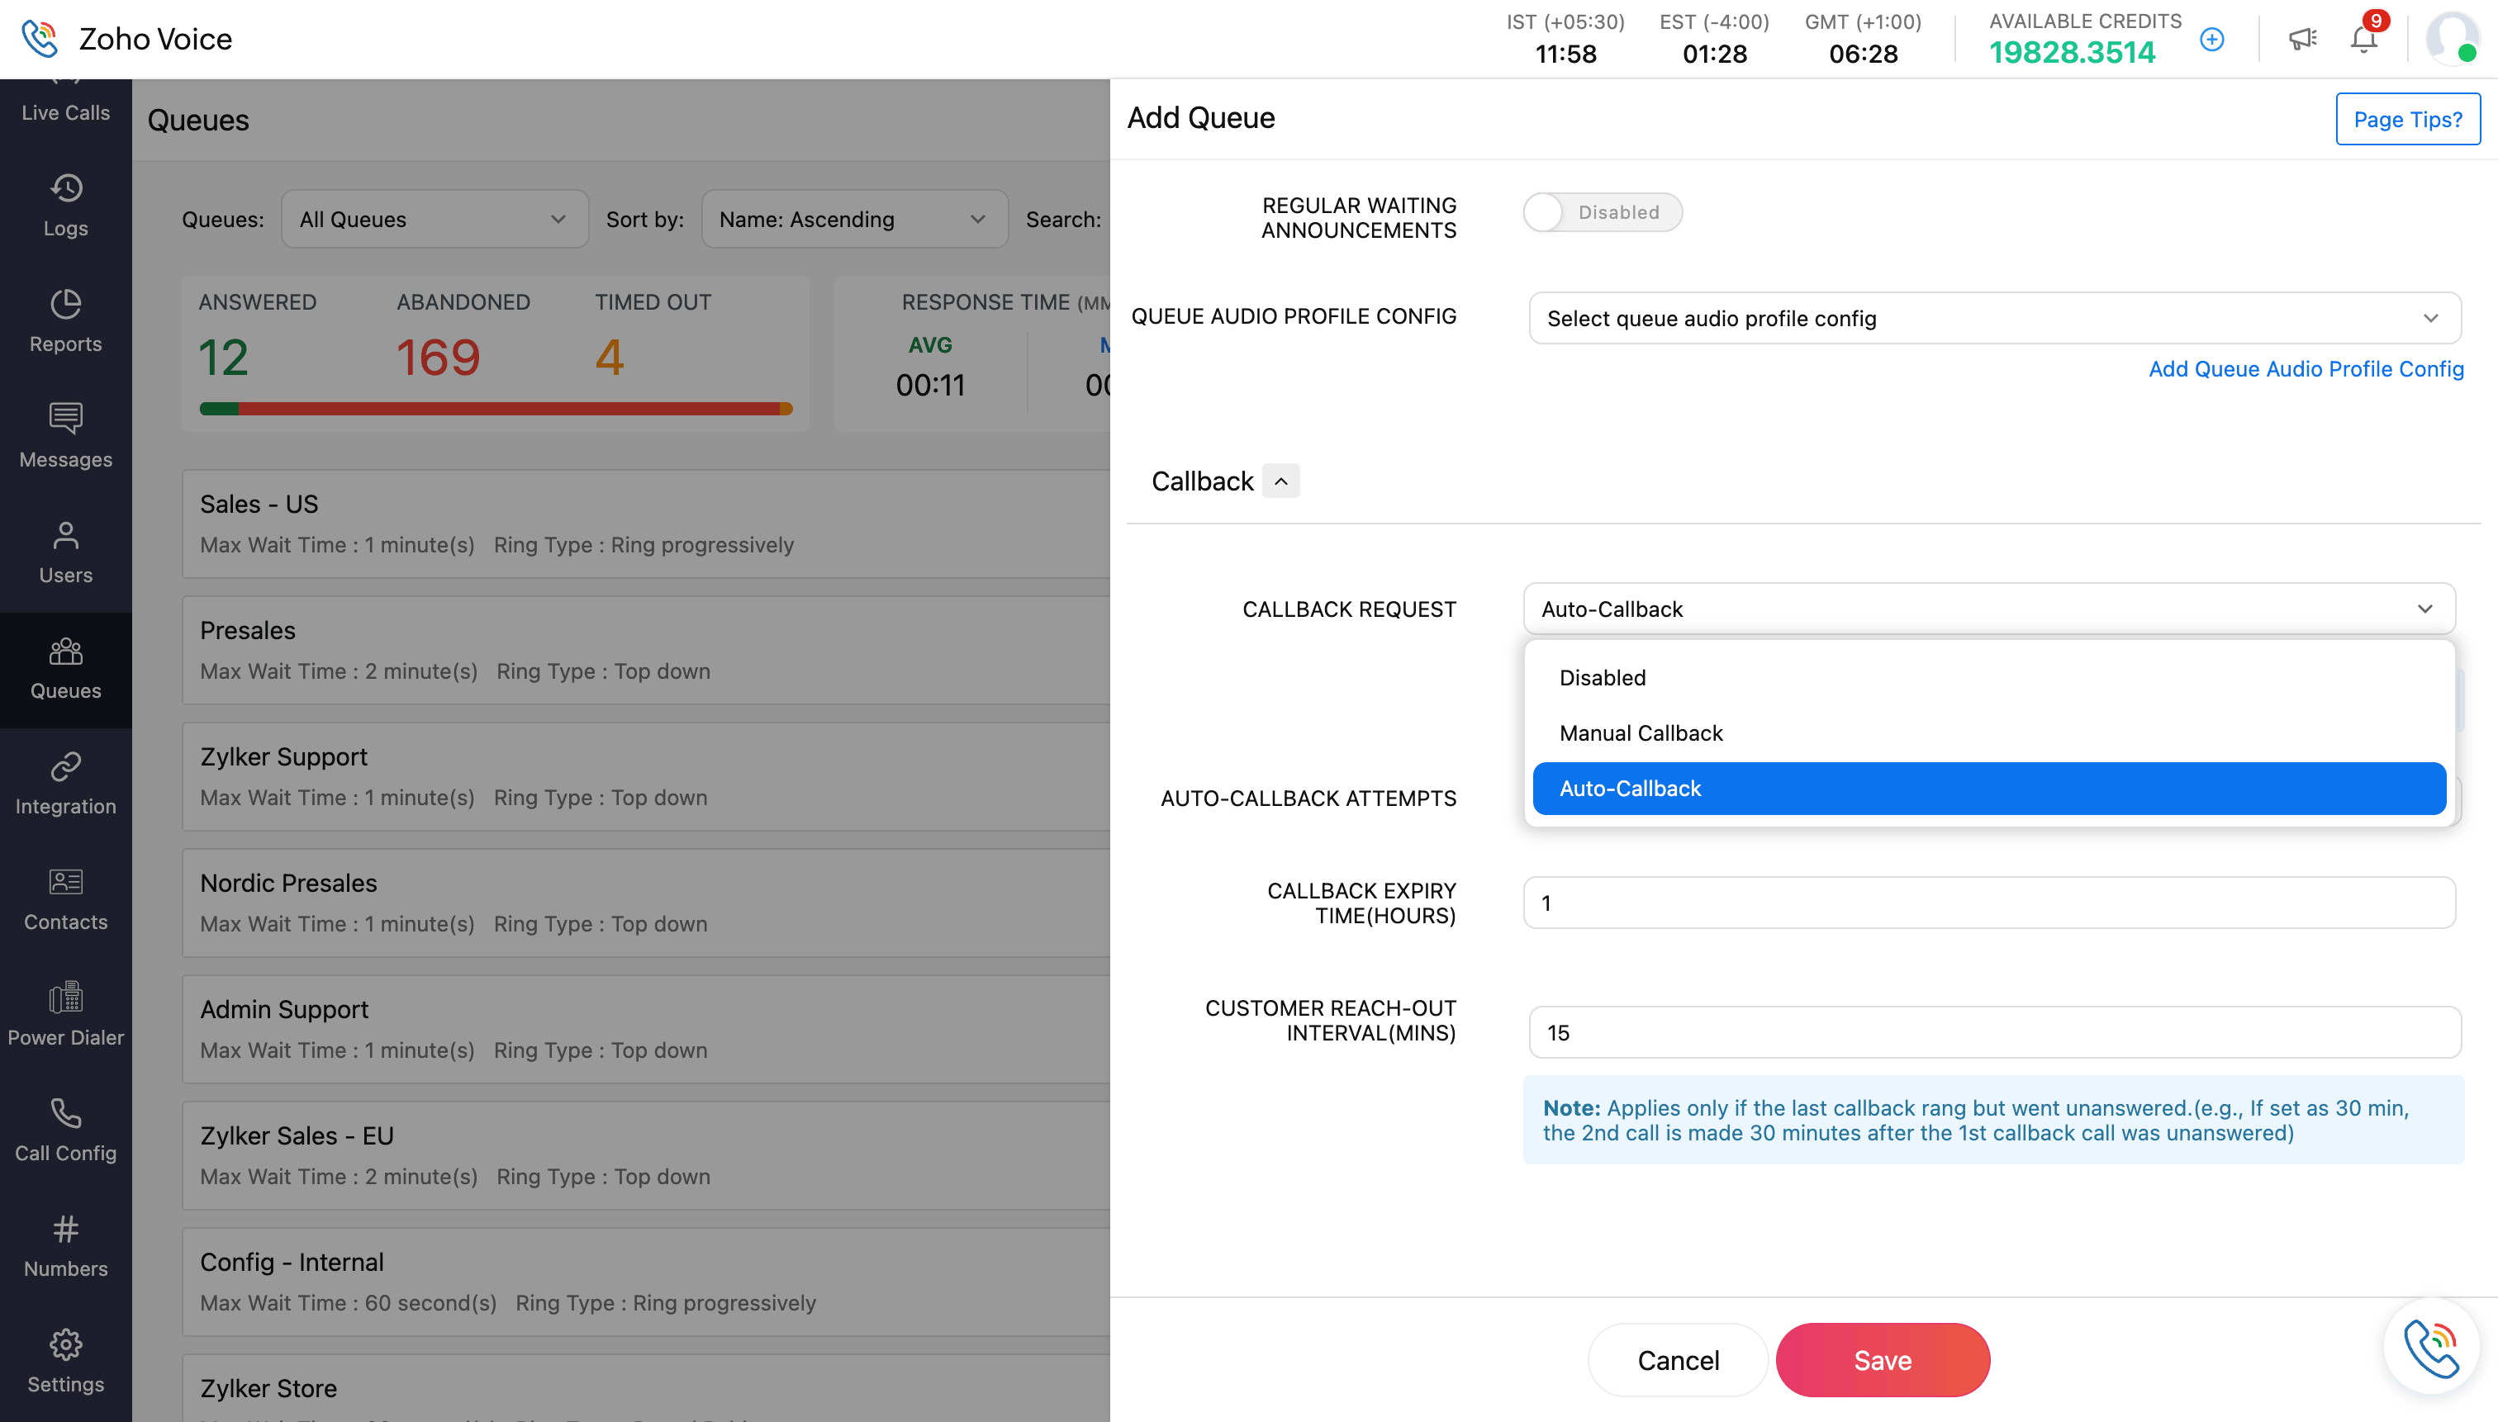The image size is (2498, 1422).
Task: Open the Reports section
Action: 64,322
